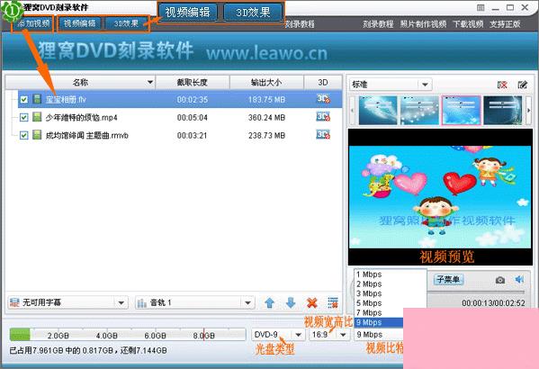Click the small 视频编辑 toolbar button
This screenshot has height=369, width=539.
point(80,23)
